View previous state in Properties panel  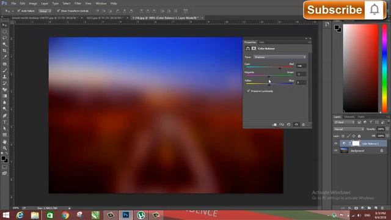pos(282,125)
